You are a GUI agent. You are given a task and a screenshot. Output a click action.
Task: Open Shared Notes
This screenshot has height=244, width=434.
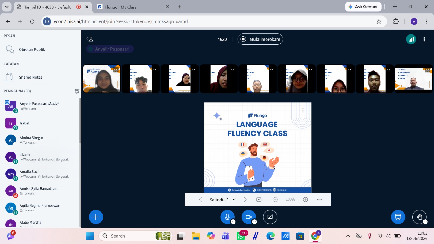pyautogui.click(x=30, y=77)
